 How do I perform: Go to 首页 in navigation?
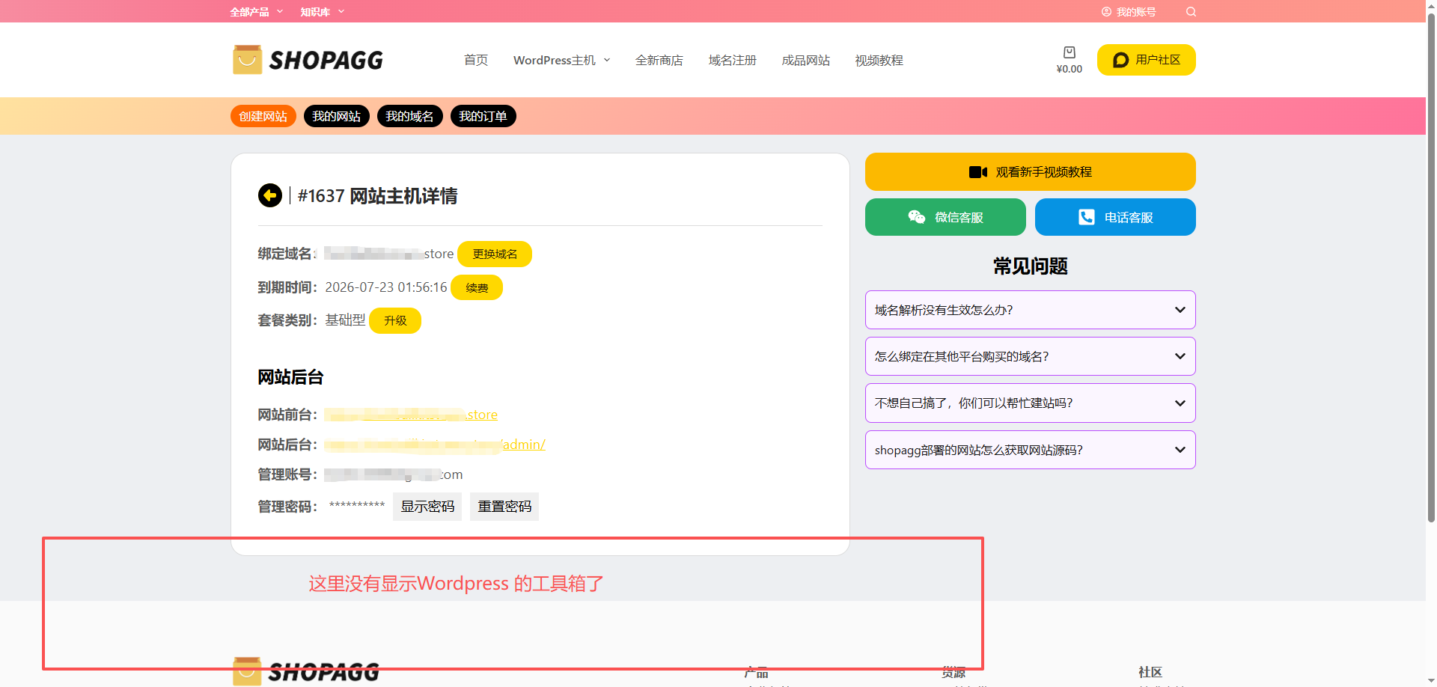(476, 60)
